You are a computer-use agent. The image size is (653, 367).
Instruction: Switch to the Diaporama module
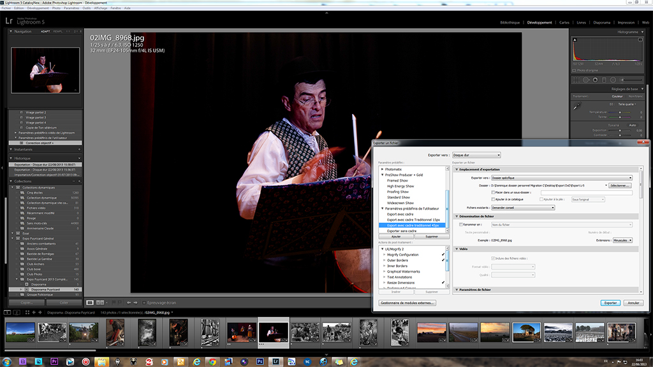pos(602,22)
